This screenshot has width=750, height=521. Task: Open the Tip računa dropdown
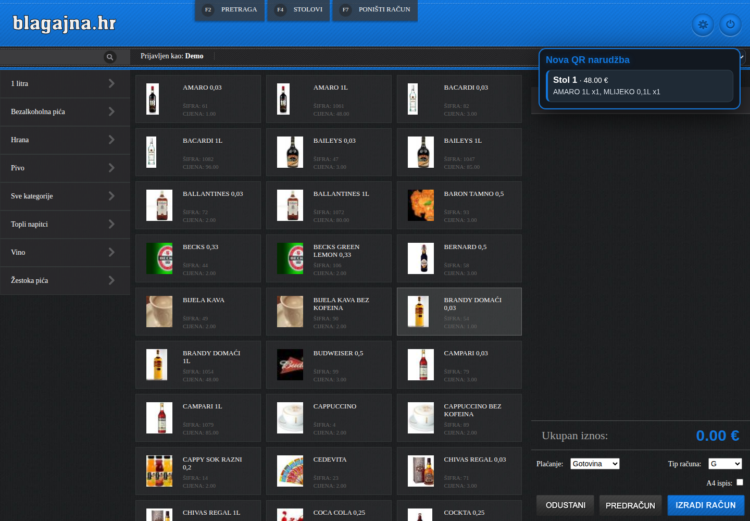coord(725,464)
